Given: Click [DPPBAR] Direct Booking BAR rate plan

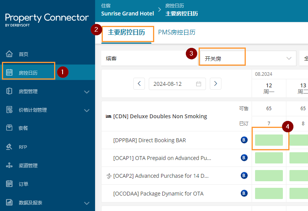Looking at the screenshot, I should [150, 140].
